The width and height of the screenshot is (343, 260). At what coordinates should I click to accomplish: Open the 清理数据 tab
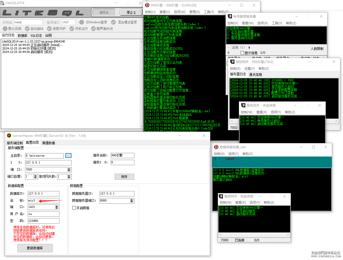coord(48,143)
